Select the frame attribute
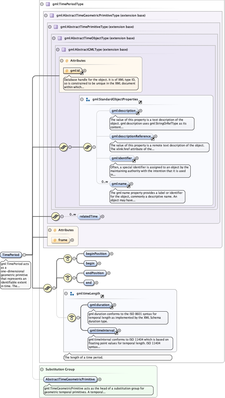 [x=63, y=240]
